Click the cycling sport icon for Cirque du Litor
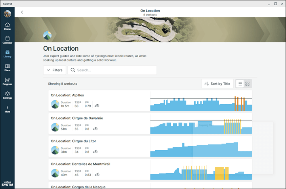Screen dimensions: 286x189 [95, 152]
